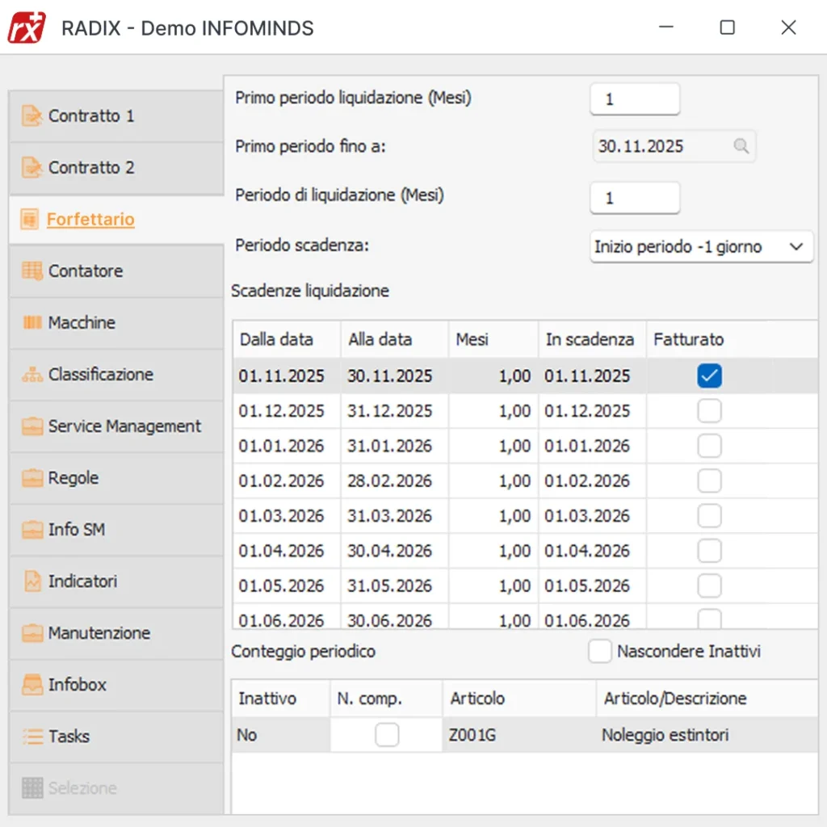Image resolution: width=827 pixels, height=827 pixels.
Task: Check Fatturato for the 01.12.2025 row
Action: click(709, 411)
